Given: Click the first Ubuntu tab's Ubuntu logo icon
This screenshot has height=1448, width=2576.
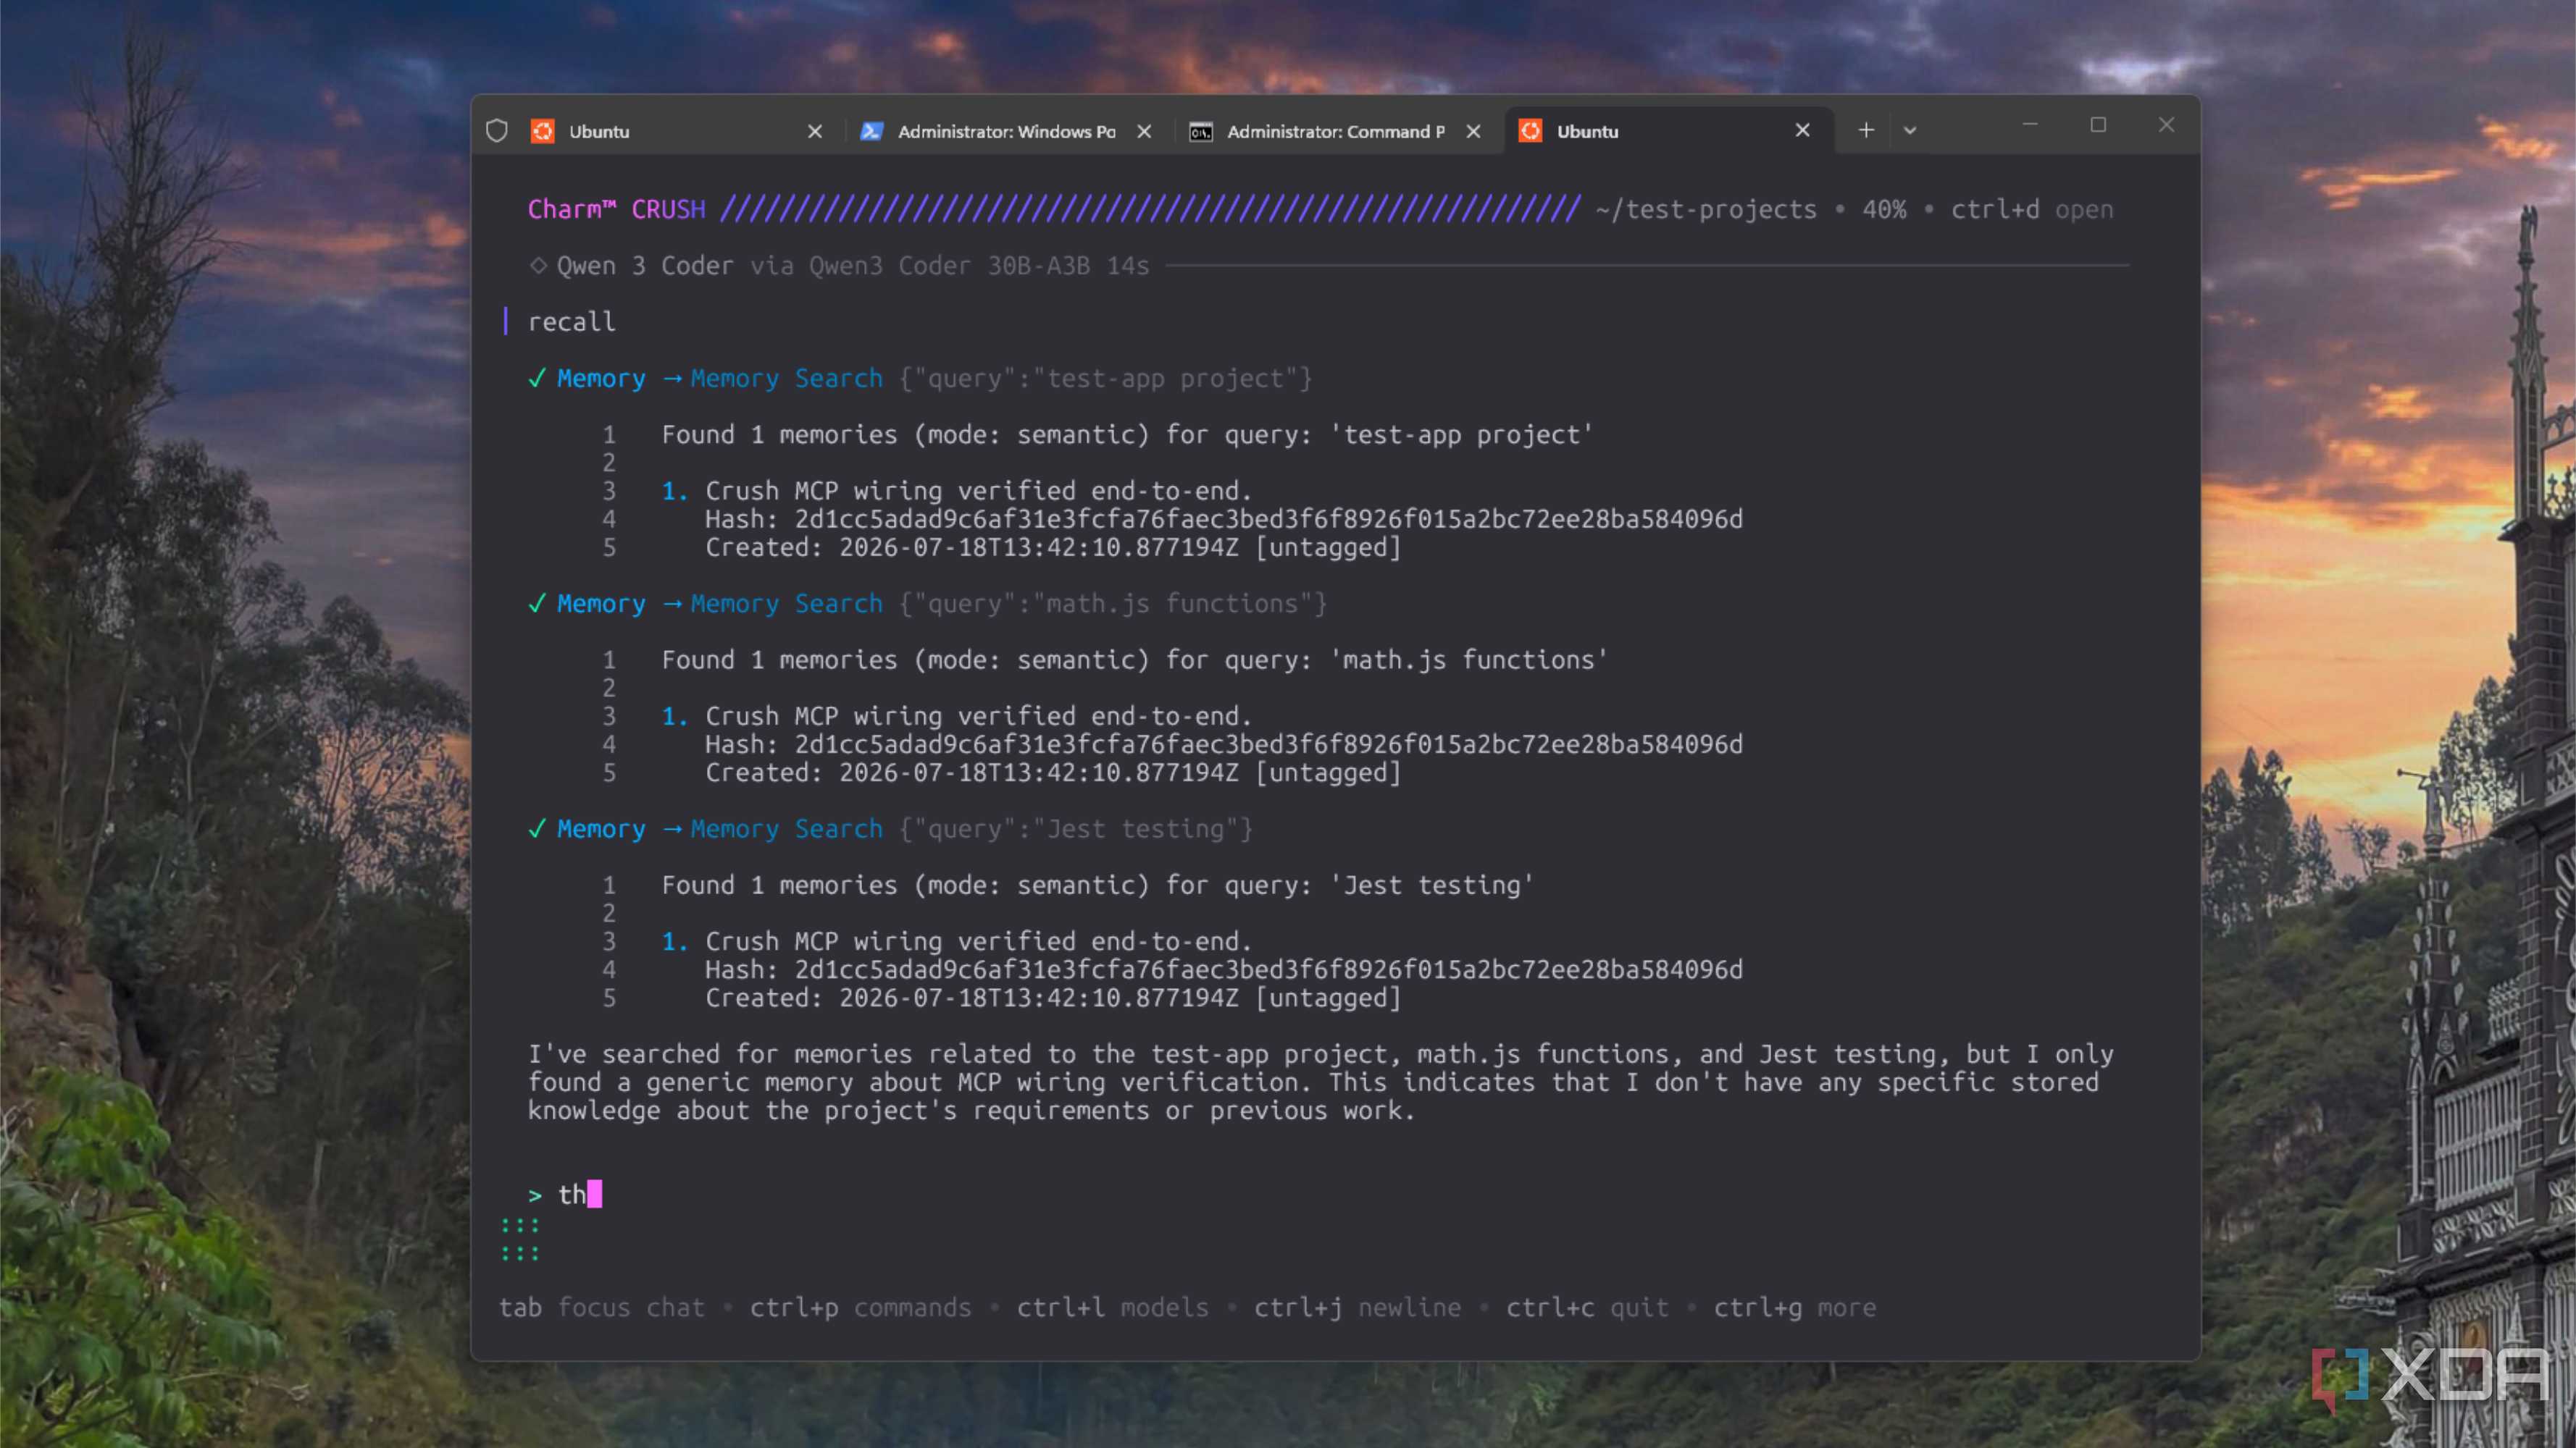Looking at the screenshot, I should point(542,131).
